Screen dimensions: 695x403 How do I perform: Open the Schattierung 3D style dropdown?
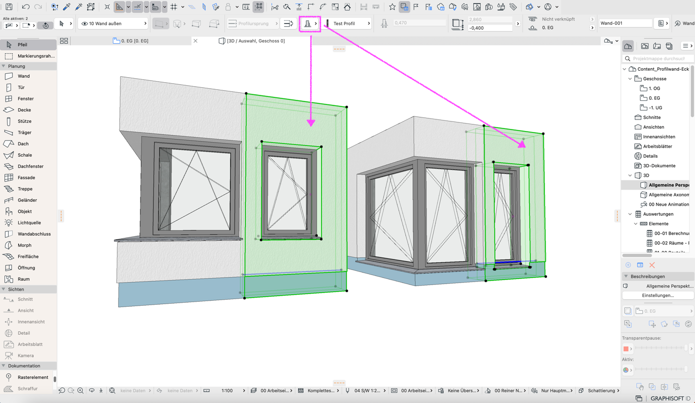[x=599, y=390]
